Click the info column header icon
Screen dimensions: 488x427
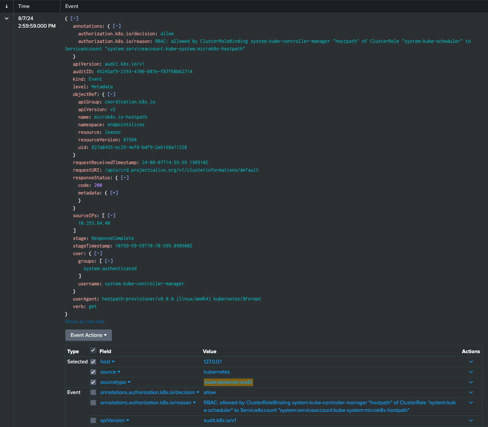[x=6, y=6]
